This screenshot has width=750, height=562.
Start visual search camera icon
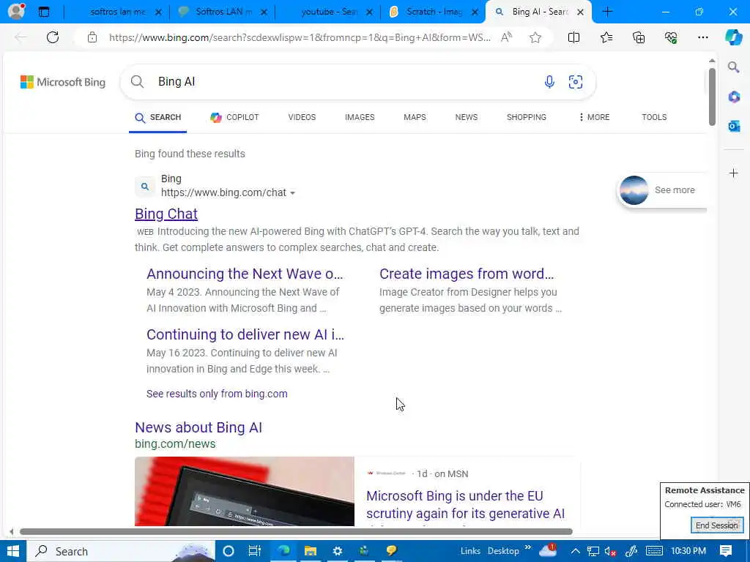(576, 82)
